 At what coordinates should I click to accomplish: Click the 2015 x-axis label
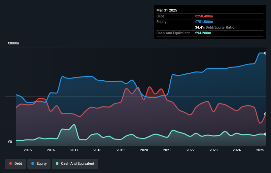coord(28,150)
